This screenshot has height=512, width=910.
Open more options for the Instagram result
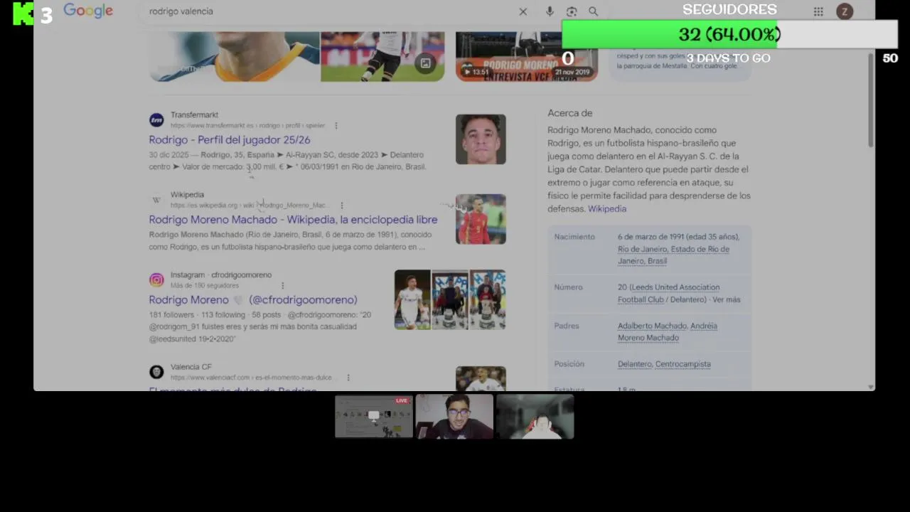tap(282, 286)
